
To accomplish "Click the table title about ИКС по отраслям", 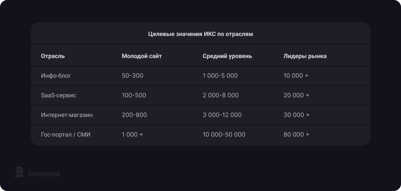I will click(200, 34).
